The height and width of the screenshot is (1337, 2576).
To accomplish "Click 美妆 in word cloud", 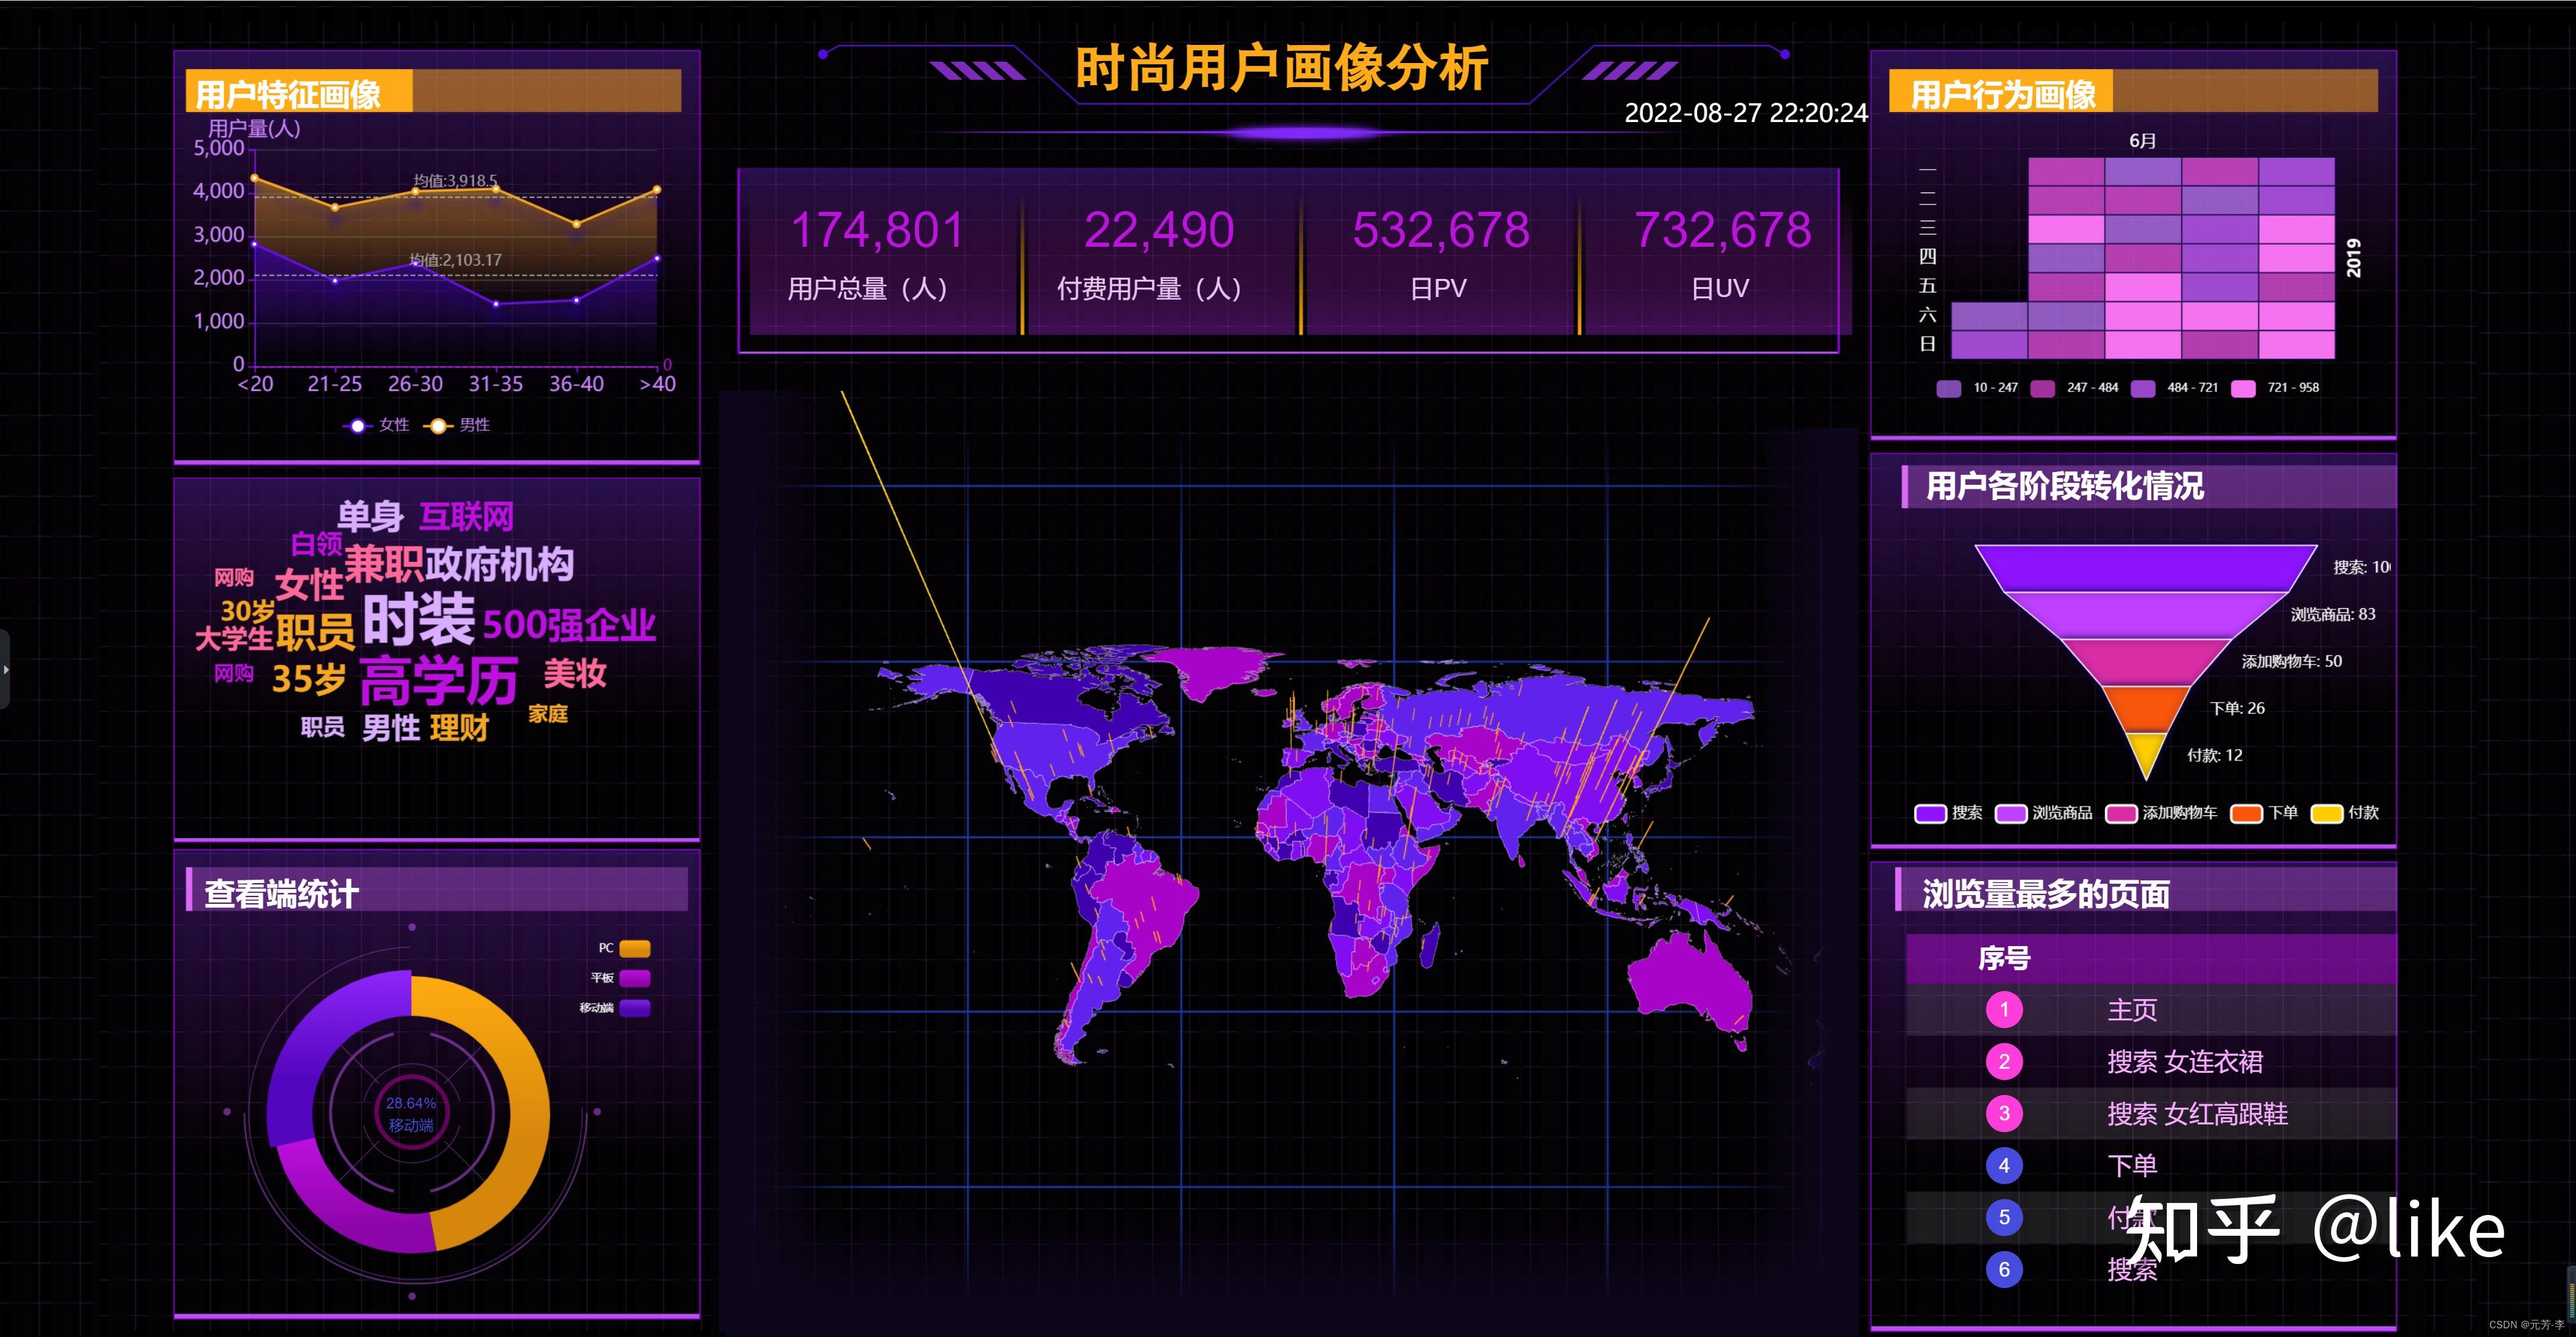I will coord(575,673).
